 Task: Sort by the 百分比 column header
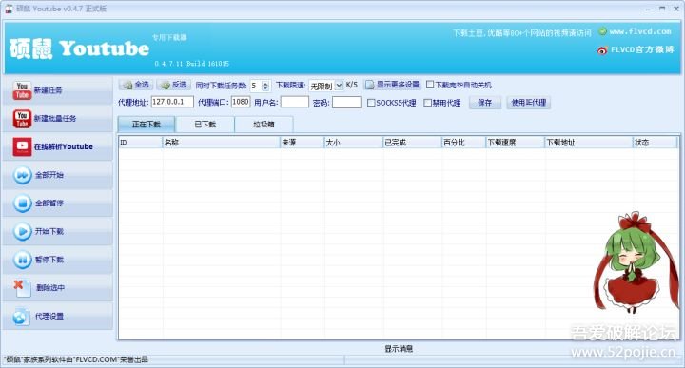464,143
